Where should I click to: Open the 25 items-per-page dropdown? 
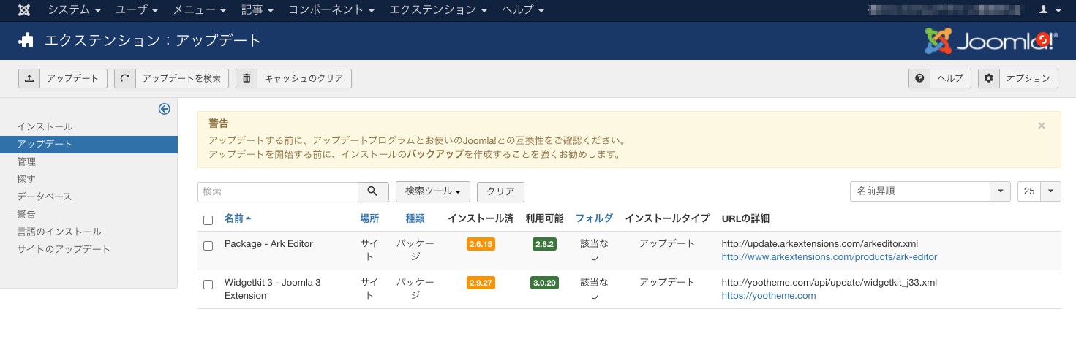[1039, 191]
